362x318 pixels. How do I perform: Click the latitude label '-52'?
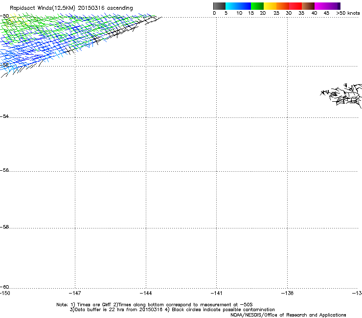(x=4, y=65)
